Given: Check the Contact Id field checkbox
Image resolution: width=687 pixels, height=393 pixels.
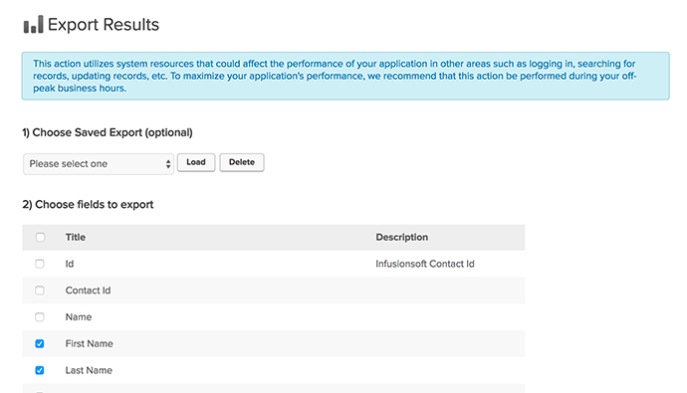Looking at the screenshot, I should 40,291.
